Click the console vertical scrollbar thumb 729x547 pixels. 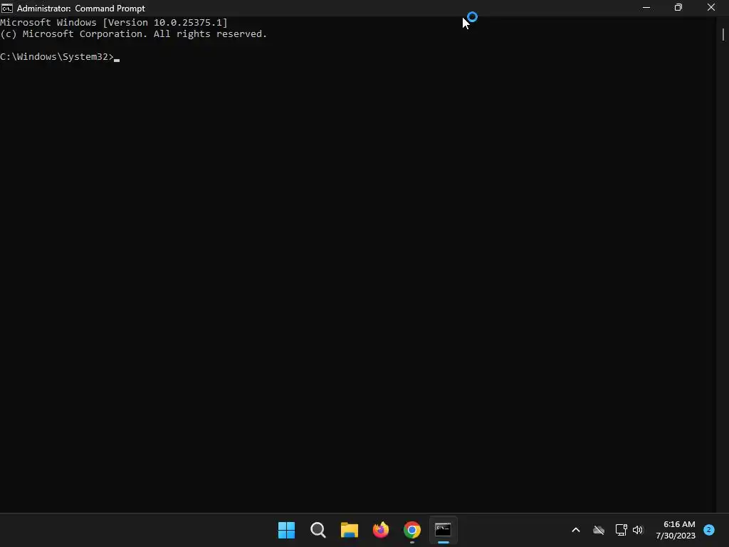723,34
